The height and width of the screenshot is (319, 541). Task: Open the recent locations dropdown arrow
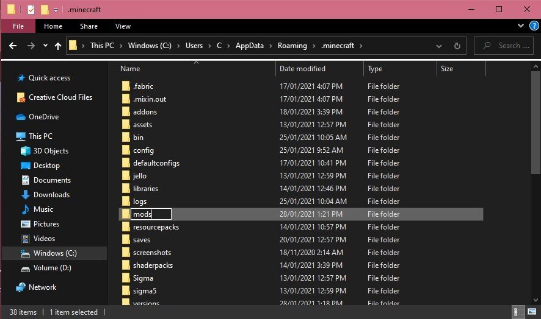pos(45,46)
